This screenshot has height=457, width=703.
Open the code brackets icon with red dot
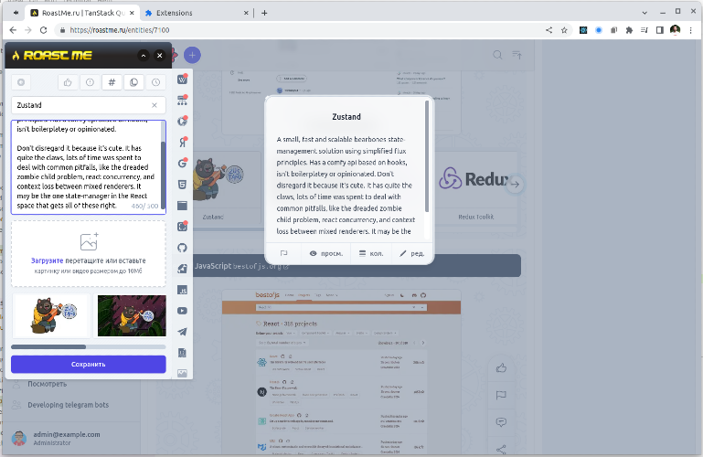[x=182, y=227]
